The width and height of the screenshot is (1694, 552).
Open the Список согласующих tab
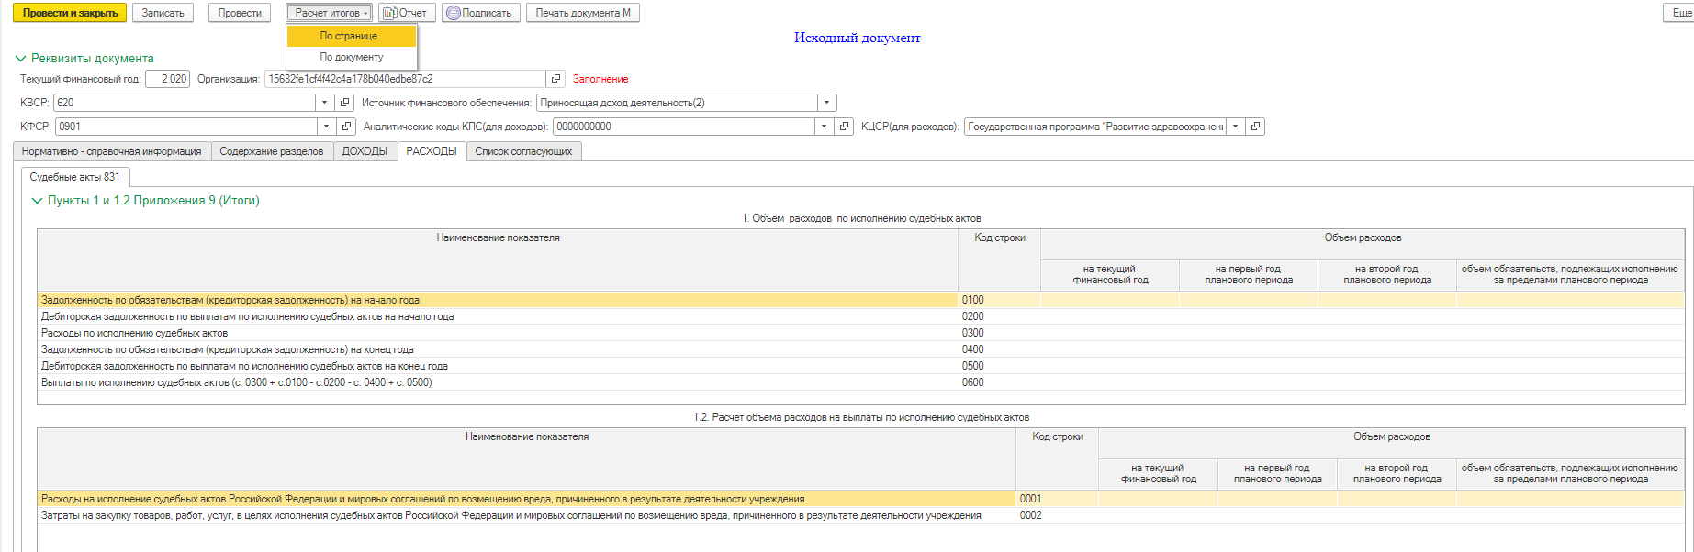coord(523,151)
